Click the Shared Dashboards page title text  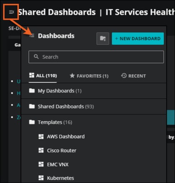pyautogui.click(x=57, y=12)
